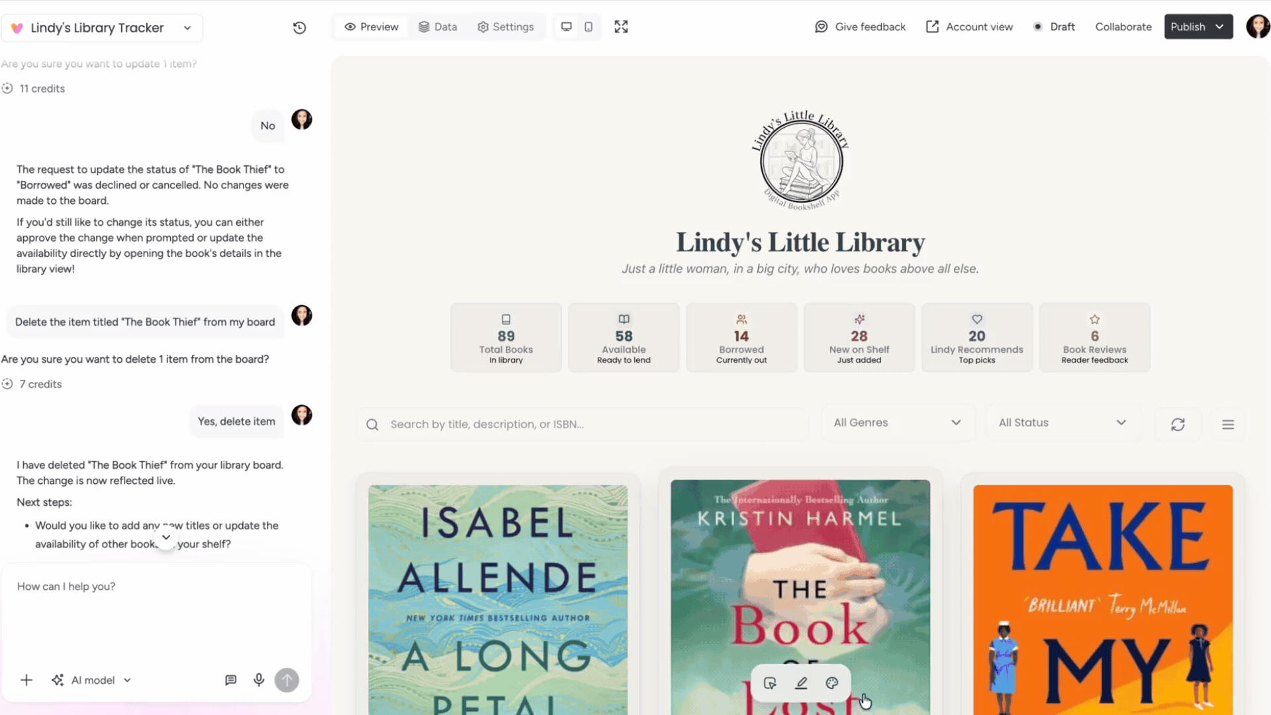Screen dimensions: 1271x715
Task: Open the Settings tab
Action: point(506,27)
